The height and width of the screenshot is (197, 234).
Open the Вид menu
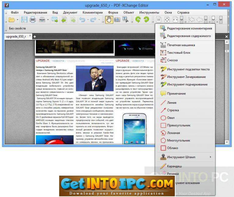click(x=55, y=13)
